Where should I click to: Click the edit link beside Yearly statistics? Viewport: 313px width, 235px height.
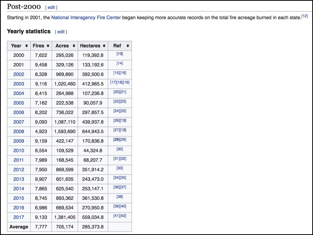pos(61,32)
